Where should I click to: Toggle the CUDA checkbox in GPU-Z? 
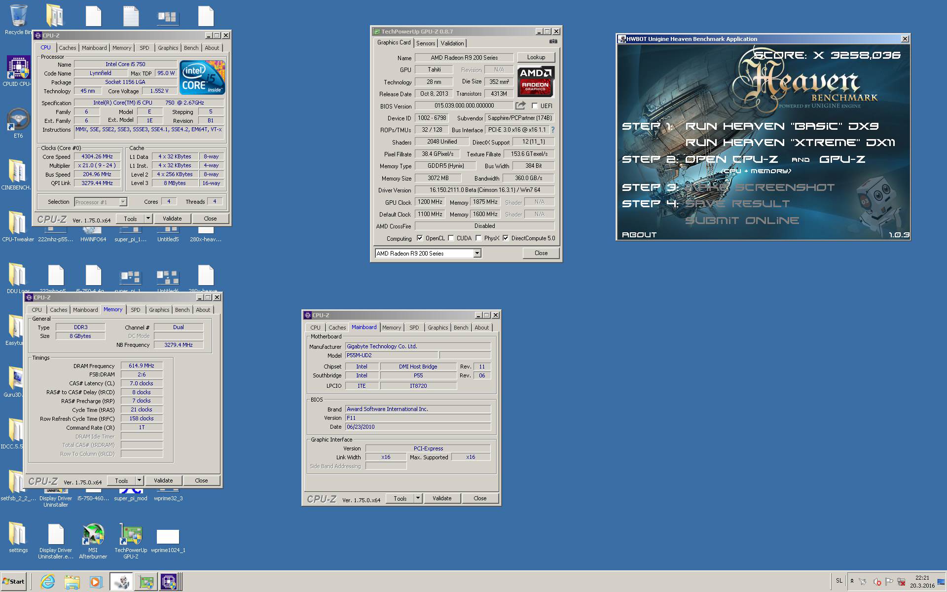(451, 238)
